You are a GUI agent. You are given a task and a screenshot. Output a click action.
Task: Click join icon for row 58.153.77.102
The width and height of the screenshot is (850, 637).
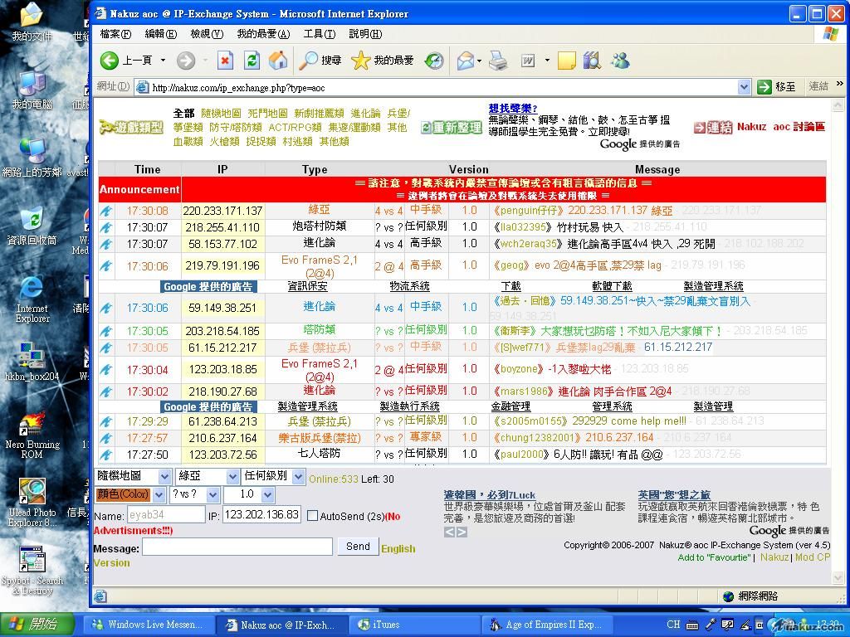106,244
